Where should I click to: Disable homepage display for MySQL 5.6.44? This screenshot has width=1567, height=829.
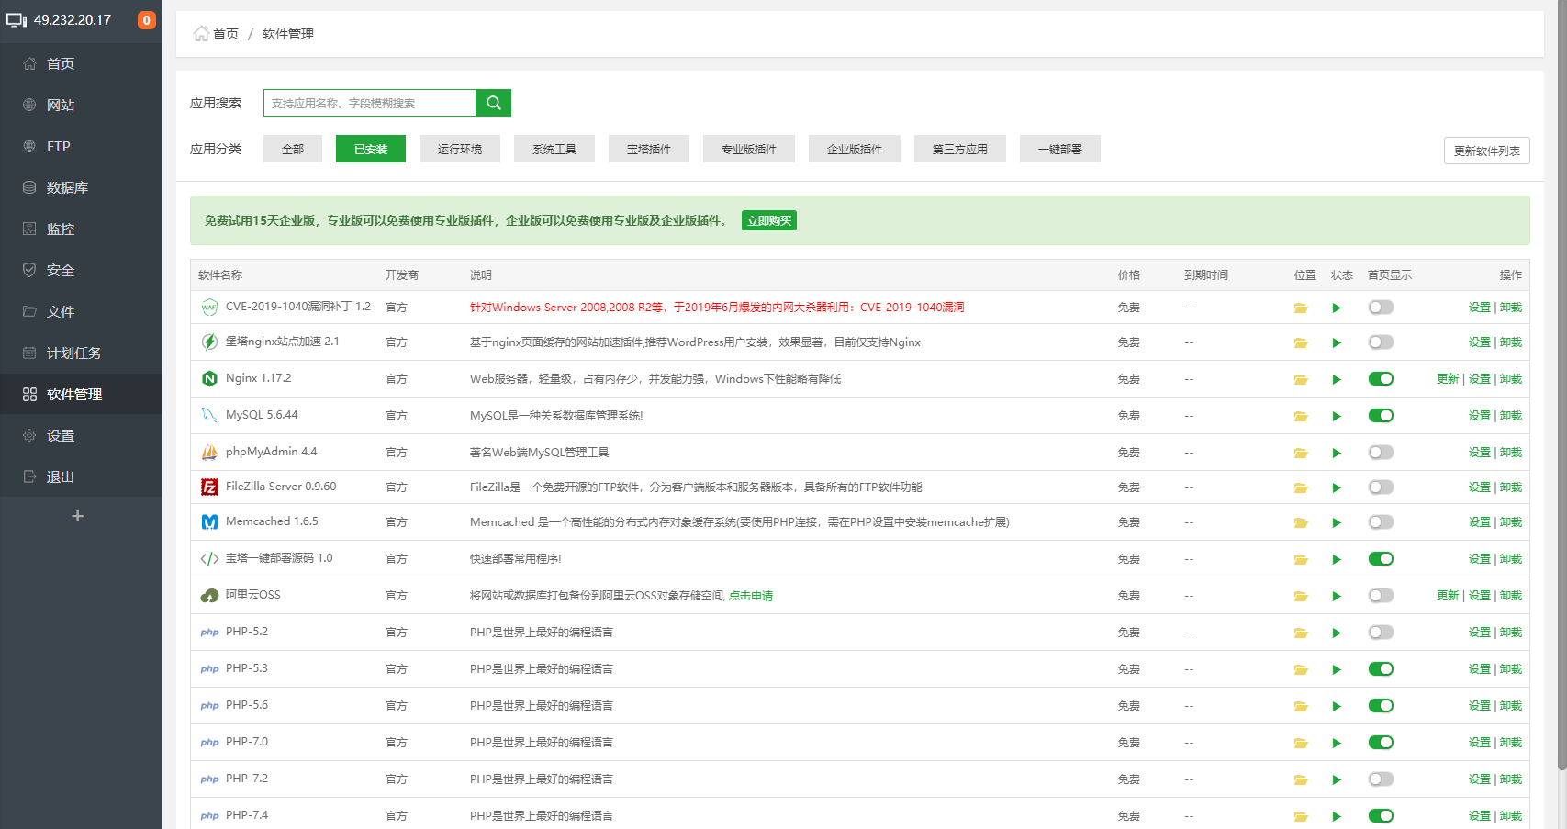click(x=1381, y=416)
